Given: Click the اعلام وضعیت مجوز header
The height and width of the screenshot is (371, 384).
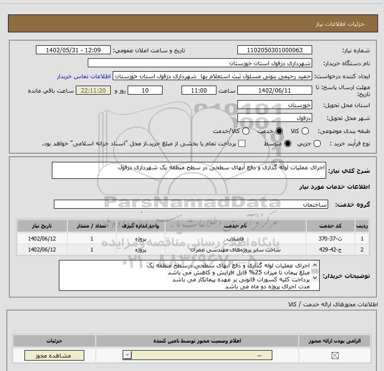Looking at the screenshot, I should tap(197, 341).
